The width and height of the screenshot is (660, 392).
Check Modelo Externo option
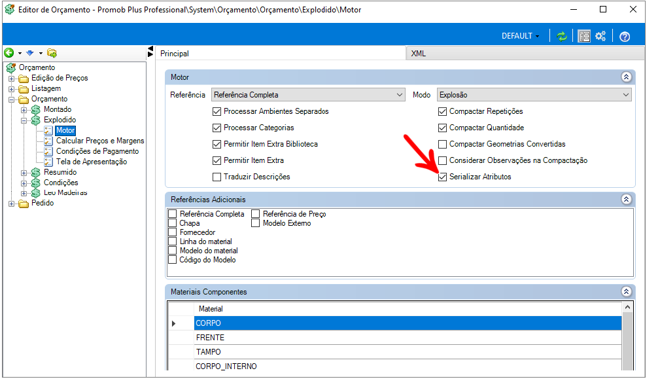256,223
